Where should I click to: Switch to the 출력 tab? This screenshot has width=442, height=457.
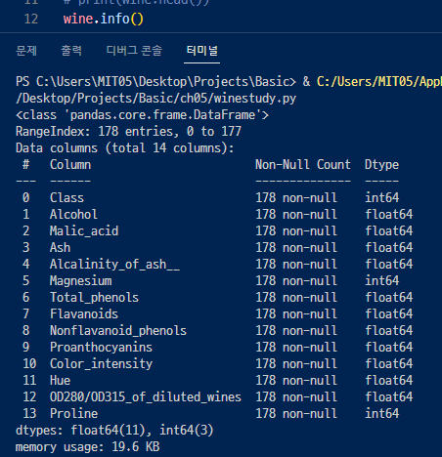[71, 51]
